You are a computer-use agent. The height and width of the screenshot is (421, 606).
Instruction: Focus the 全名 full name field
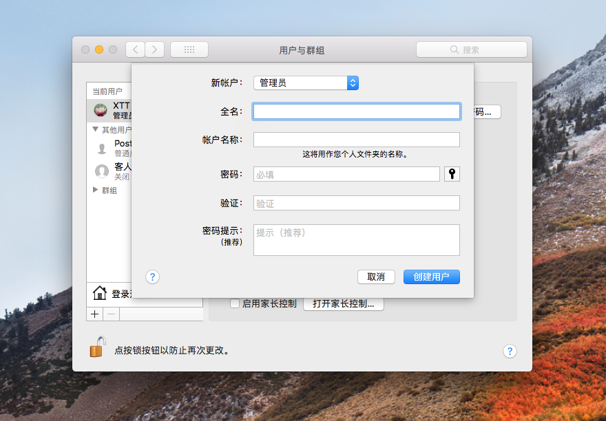coord(356,111)
